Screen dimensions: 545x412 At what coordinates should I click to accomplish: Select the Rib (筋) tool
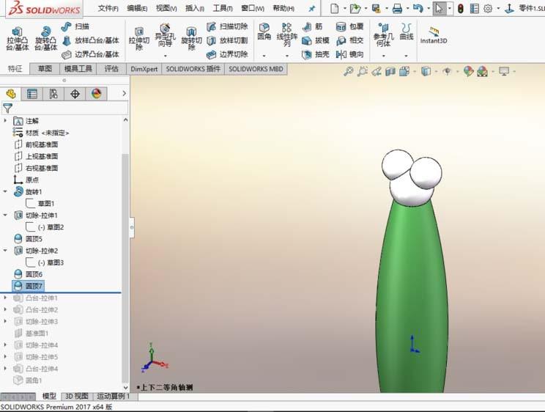pyautogui.click(x=313, y=26)
